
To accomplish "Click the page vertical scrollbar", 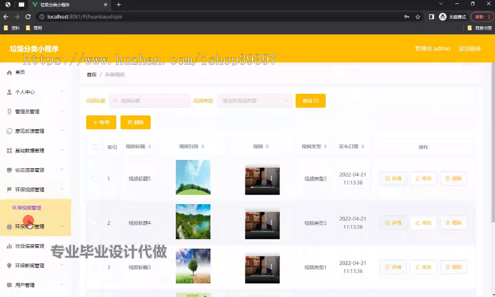I will 493,142.
